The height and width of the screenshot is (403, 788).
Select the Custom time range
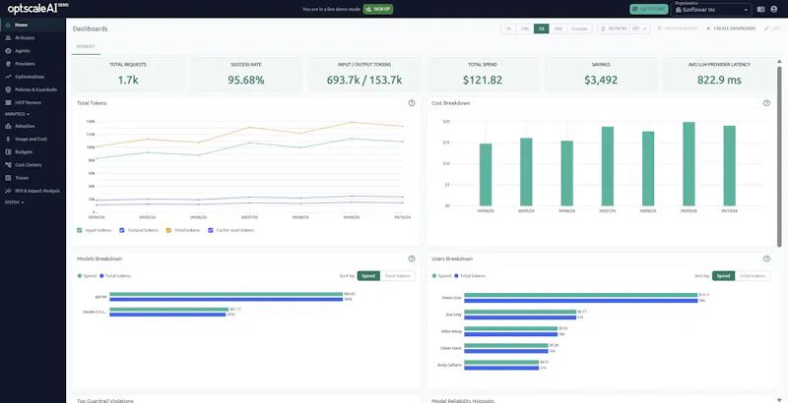[579, 29]
